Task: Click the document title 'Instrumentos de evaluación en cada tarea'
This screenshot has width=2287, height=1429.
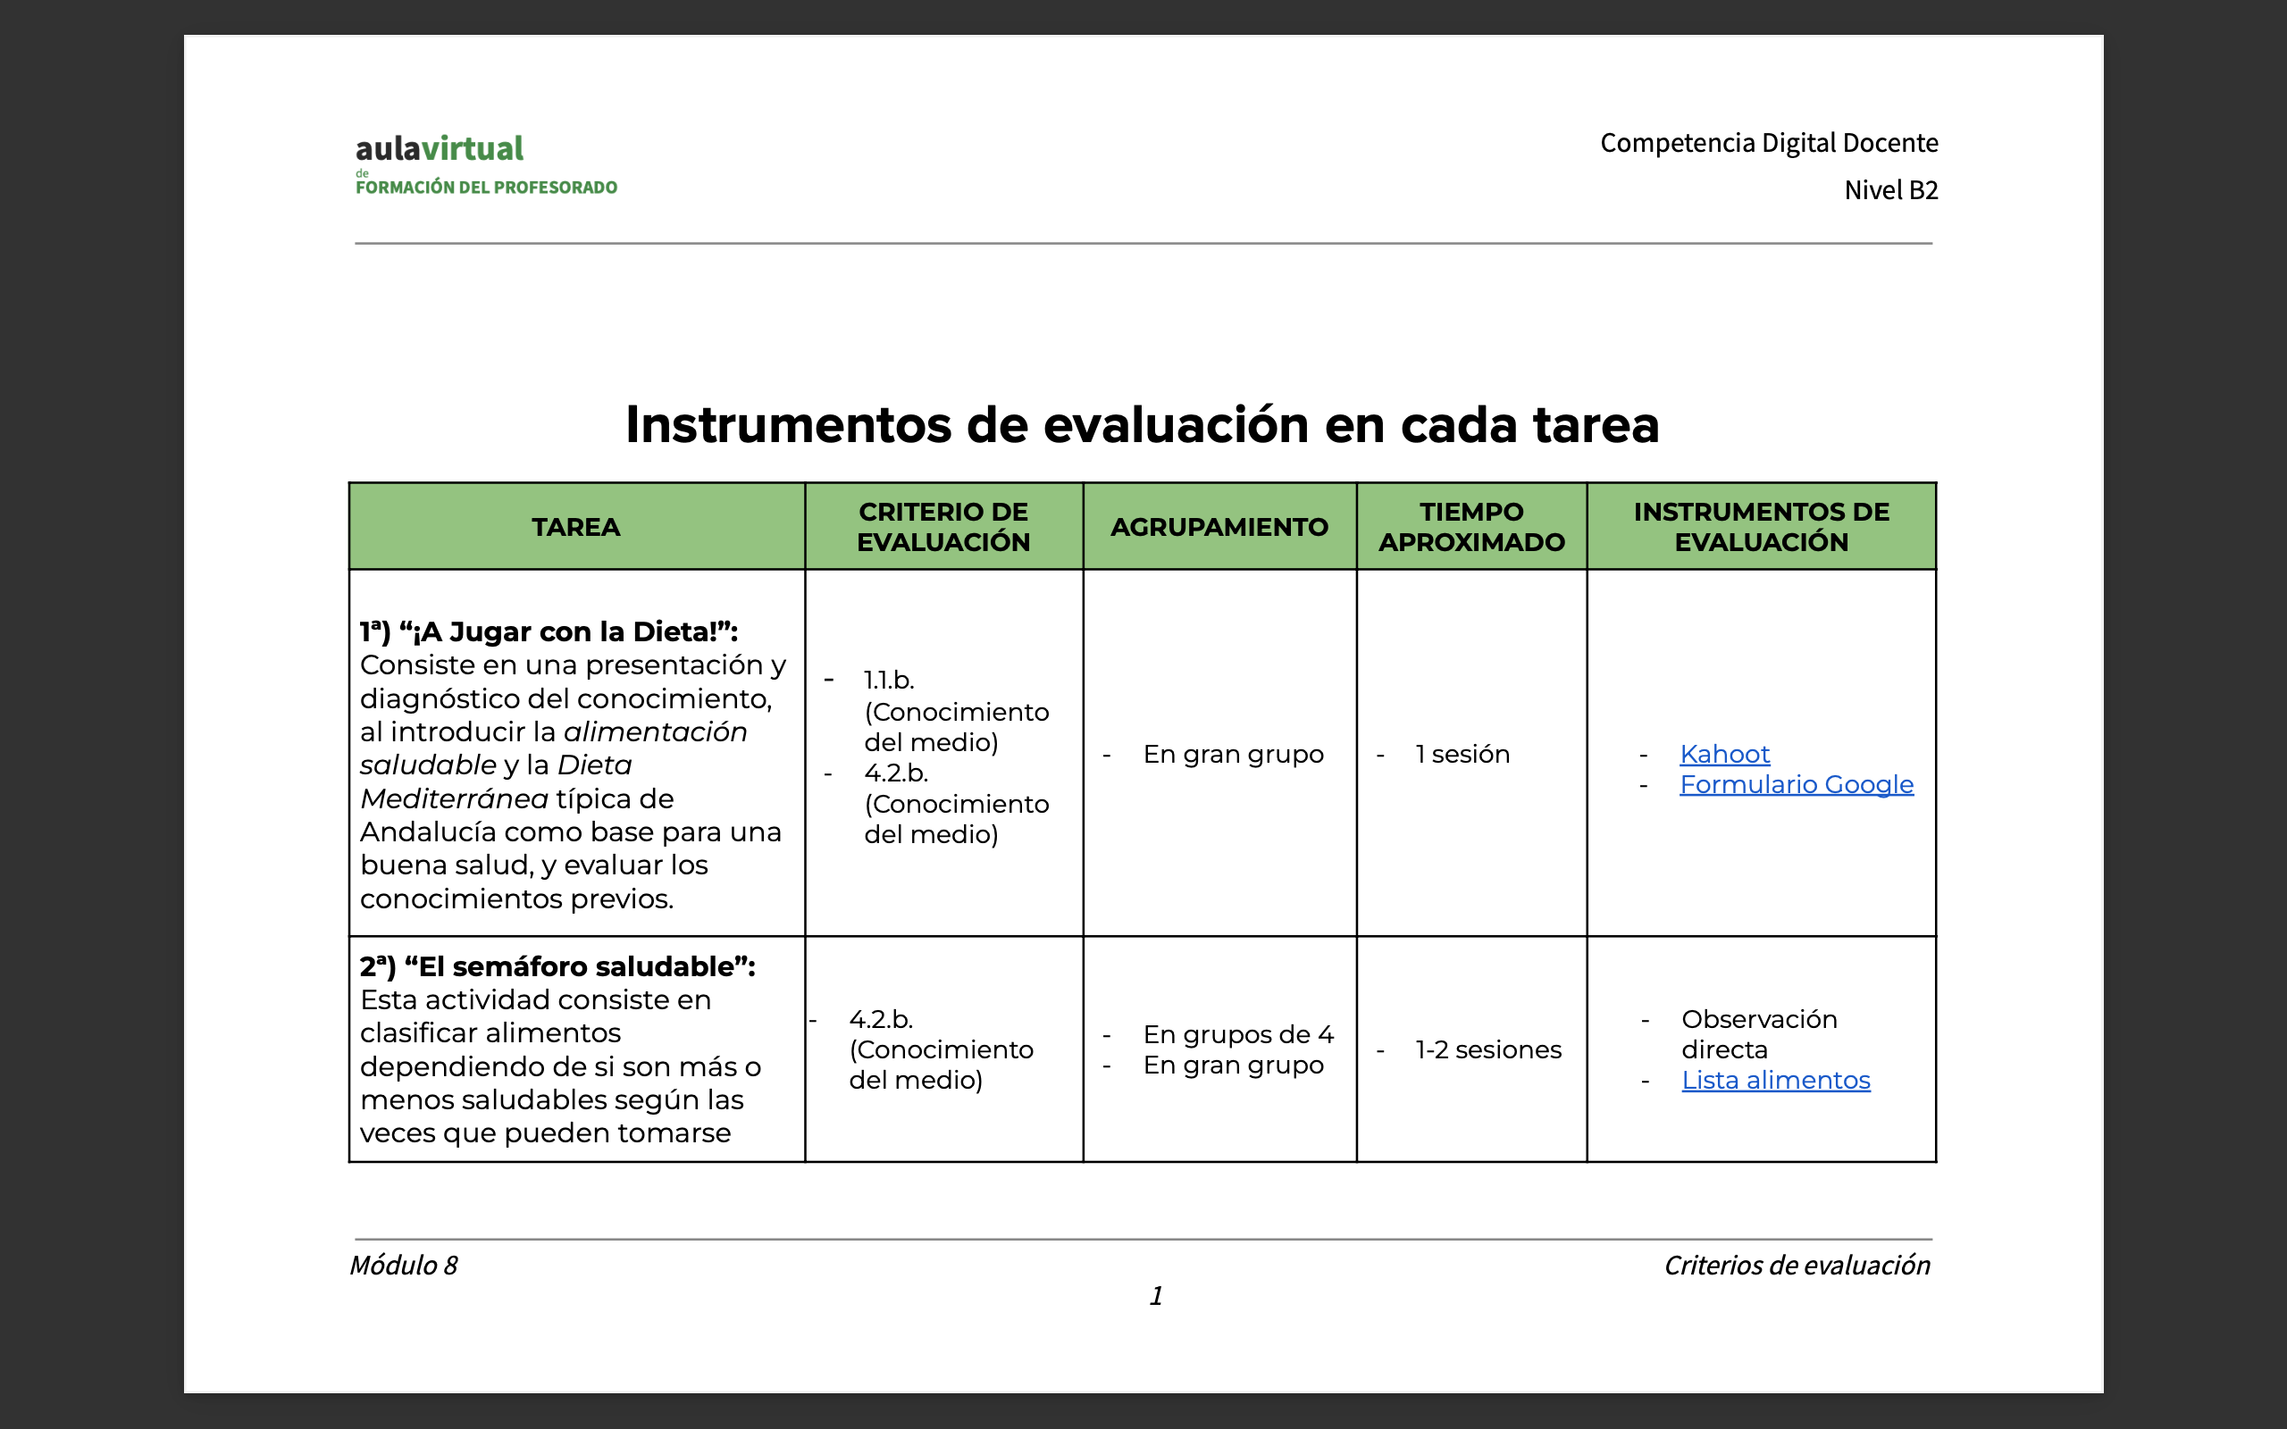Action: pos(1142,424)
